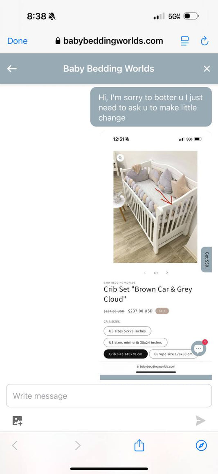This screenshot has height=474, width=218.
Task: Open in Safari via the compass icon
Action: pos(201,445)
